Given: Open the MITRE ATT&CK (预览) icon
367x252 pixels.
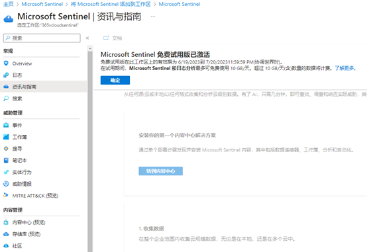Looking at the screenshot, I should coord(6,195).
